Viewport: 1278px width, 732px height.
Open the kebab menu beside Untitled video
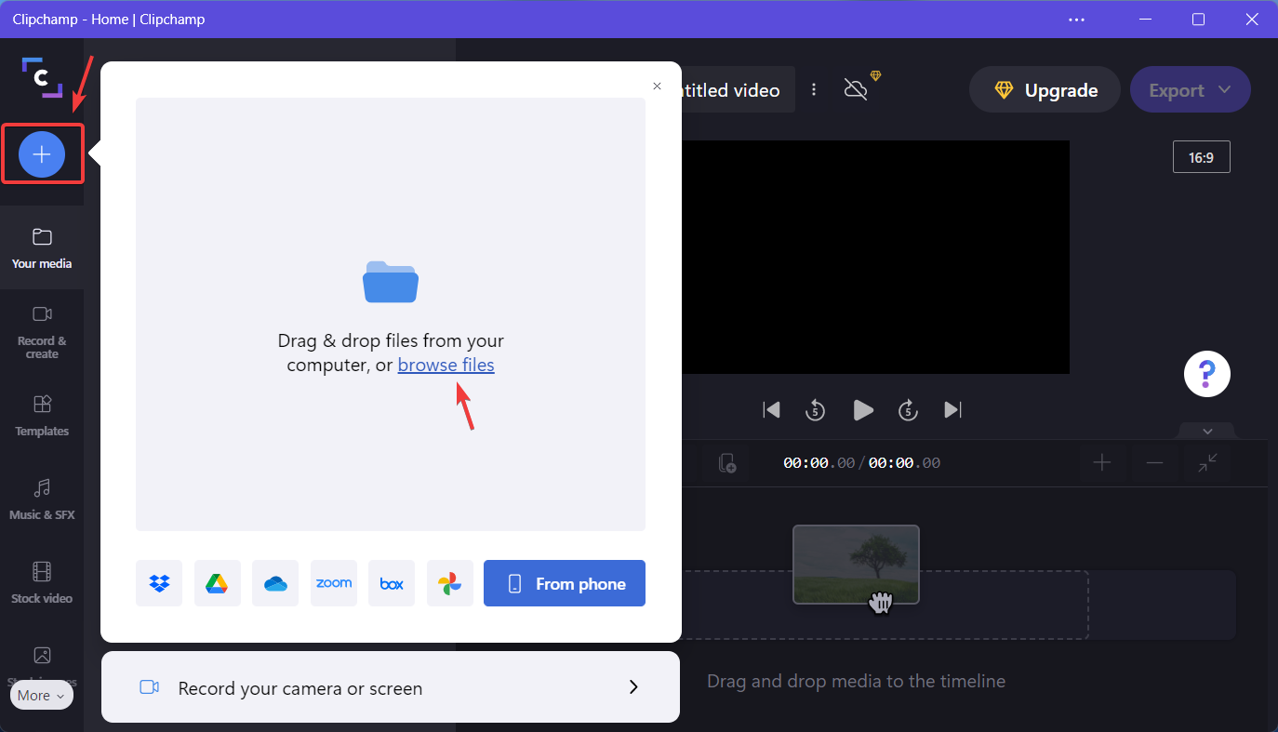(814, 89)
